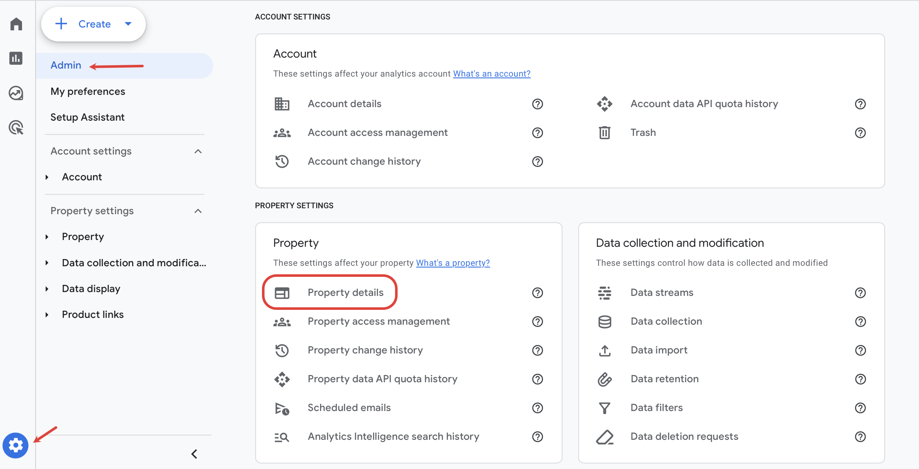This screenshot has height=469, width=919.
Task: Click the Data streams icon
Action: coord(604,292)
